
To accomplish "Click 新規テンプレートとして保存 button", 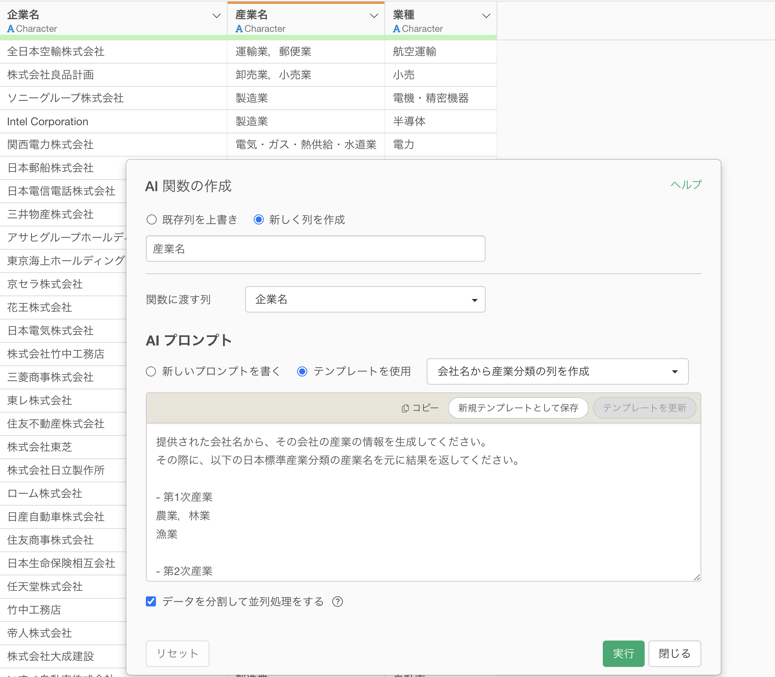I will click(x=518, y=408).
